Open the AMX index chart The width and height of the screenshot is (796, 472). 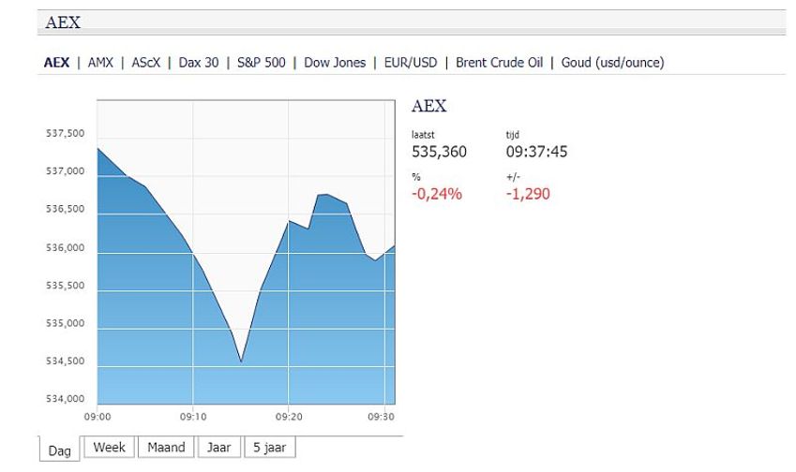(x=100, y=63)
